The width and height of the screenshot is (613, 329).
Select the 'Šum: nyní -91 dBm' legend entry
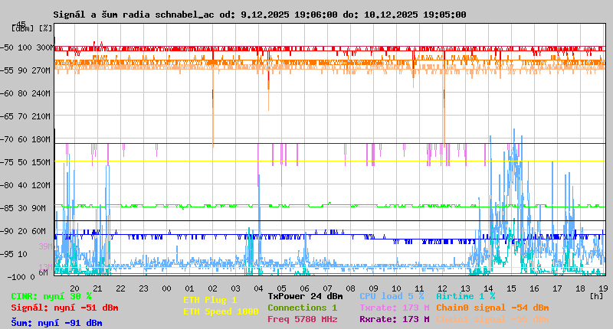click(57, 323)
